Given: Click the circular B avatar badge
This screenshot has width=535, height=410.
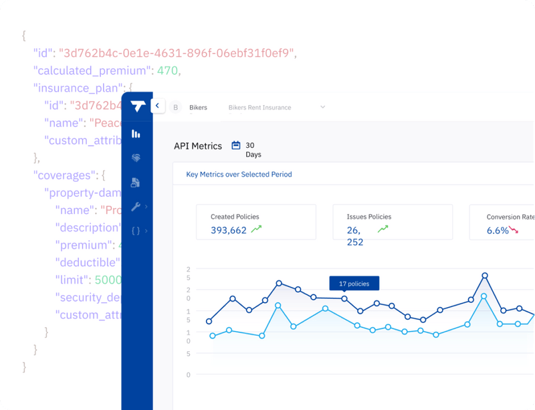Looking at the screenshot, I should 177,107.
